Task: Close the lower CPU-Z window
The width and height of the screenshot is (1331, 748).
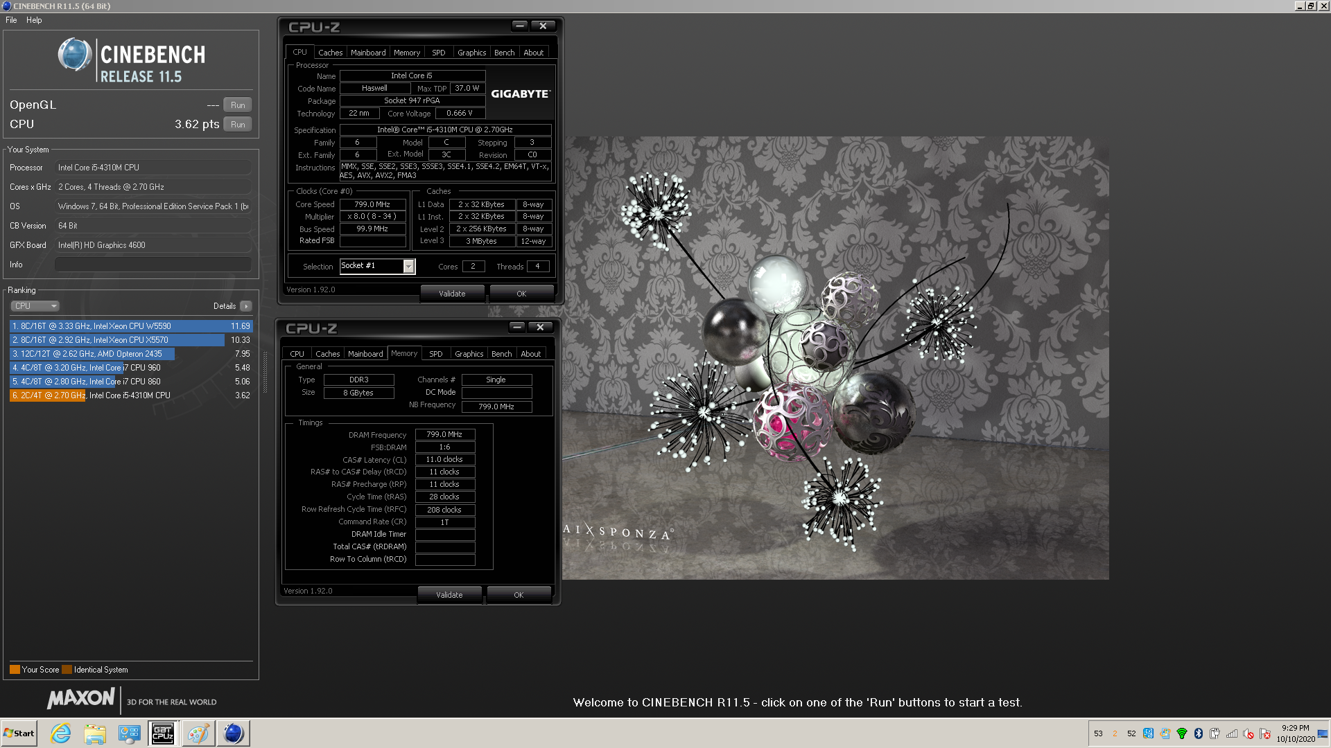Action: coord(541,327)
